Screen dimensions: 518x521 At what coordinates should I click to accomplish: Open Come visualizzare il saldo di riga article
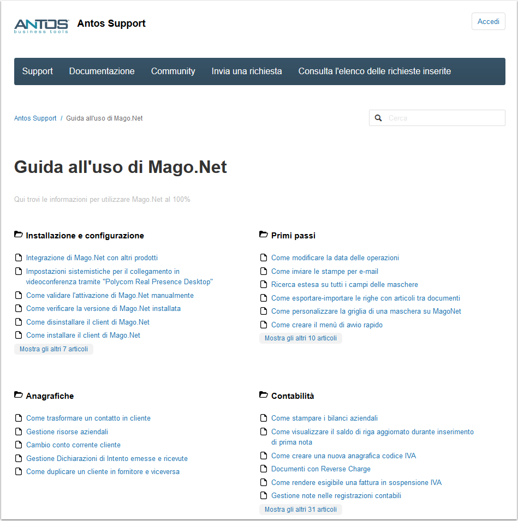pos(372,437)
